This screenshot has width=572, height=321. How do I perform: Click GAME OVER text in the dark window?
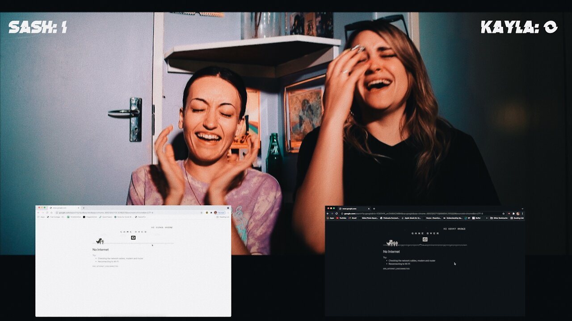[425, 233]
